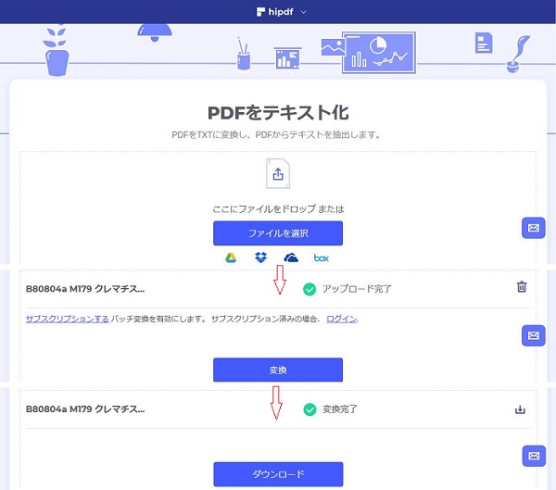The image size is (556, 490).
Task: Start conversion with the 変換 button
Action: pyautogui.click(x=278, y=370)
